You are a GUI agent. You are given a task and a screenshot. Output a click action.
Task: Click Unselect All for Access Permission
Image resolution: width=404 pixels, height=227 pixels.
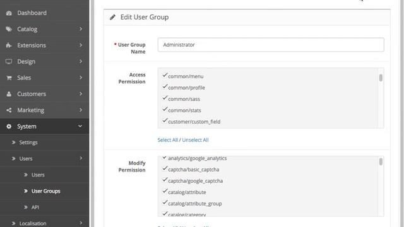[x=195, y=140]
